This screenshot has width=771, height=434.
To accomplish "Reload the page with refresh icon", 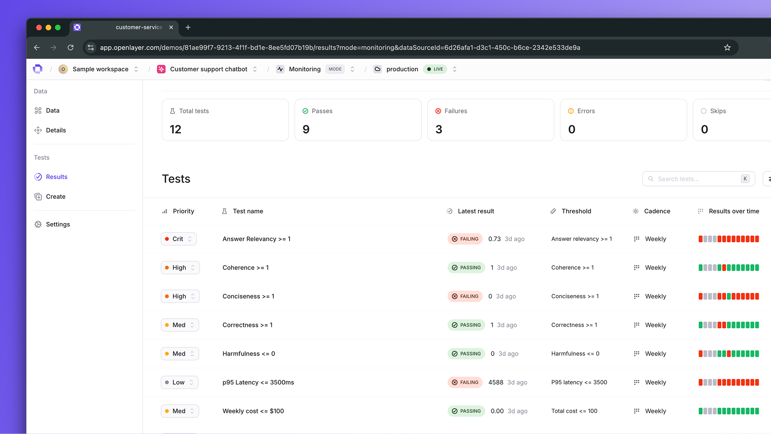I will [71, 48].
